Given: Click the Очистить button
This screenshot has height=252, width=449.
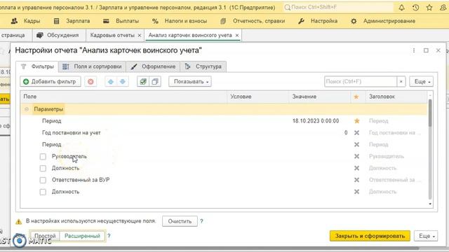Looking at the screenshot, I should point(180,221).
